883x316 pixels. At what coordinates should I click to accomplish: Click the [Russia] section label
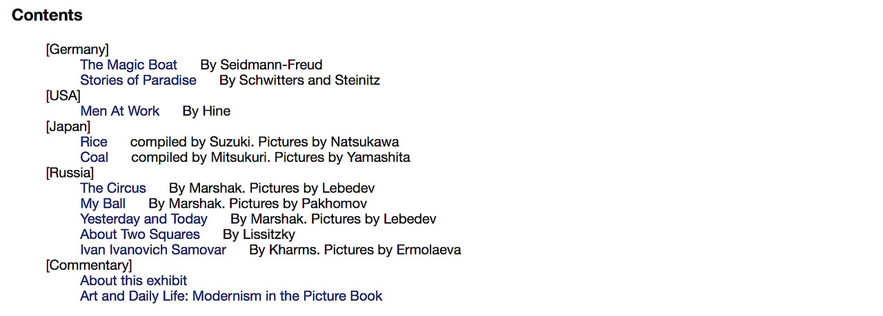tap(70, 173)
